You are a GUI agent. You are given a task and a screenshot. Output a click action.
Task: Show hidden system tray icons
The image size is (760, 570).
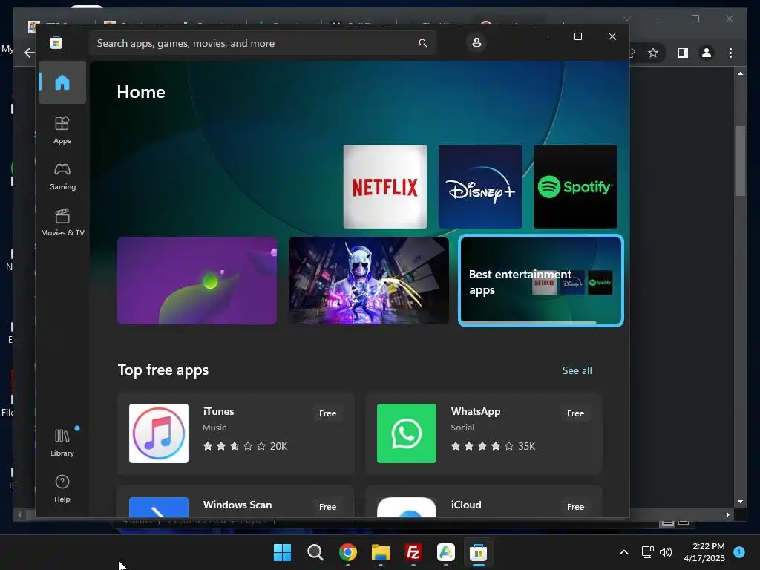point(624,552)
